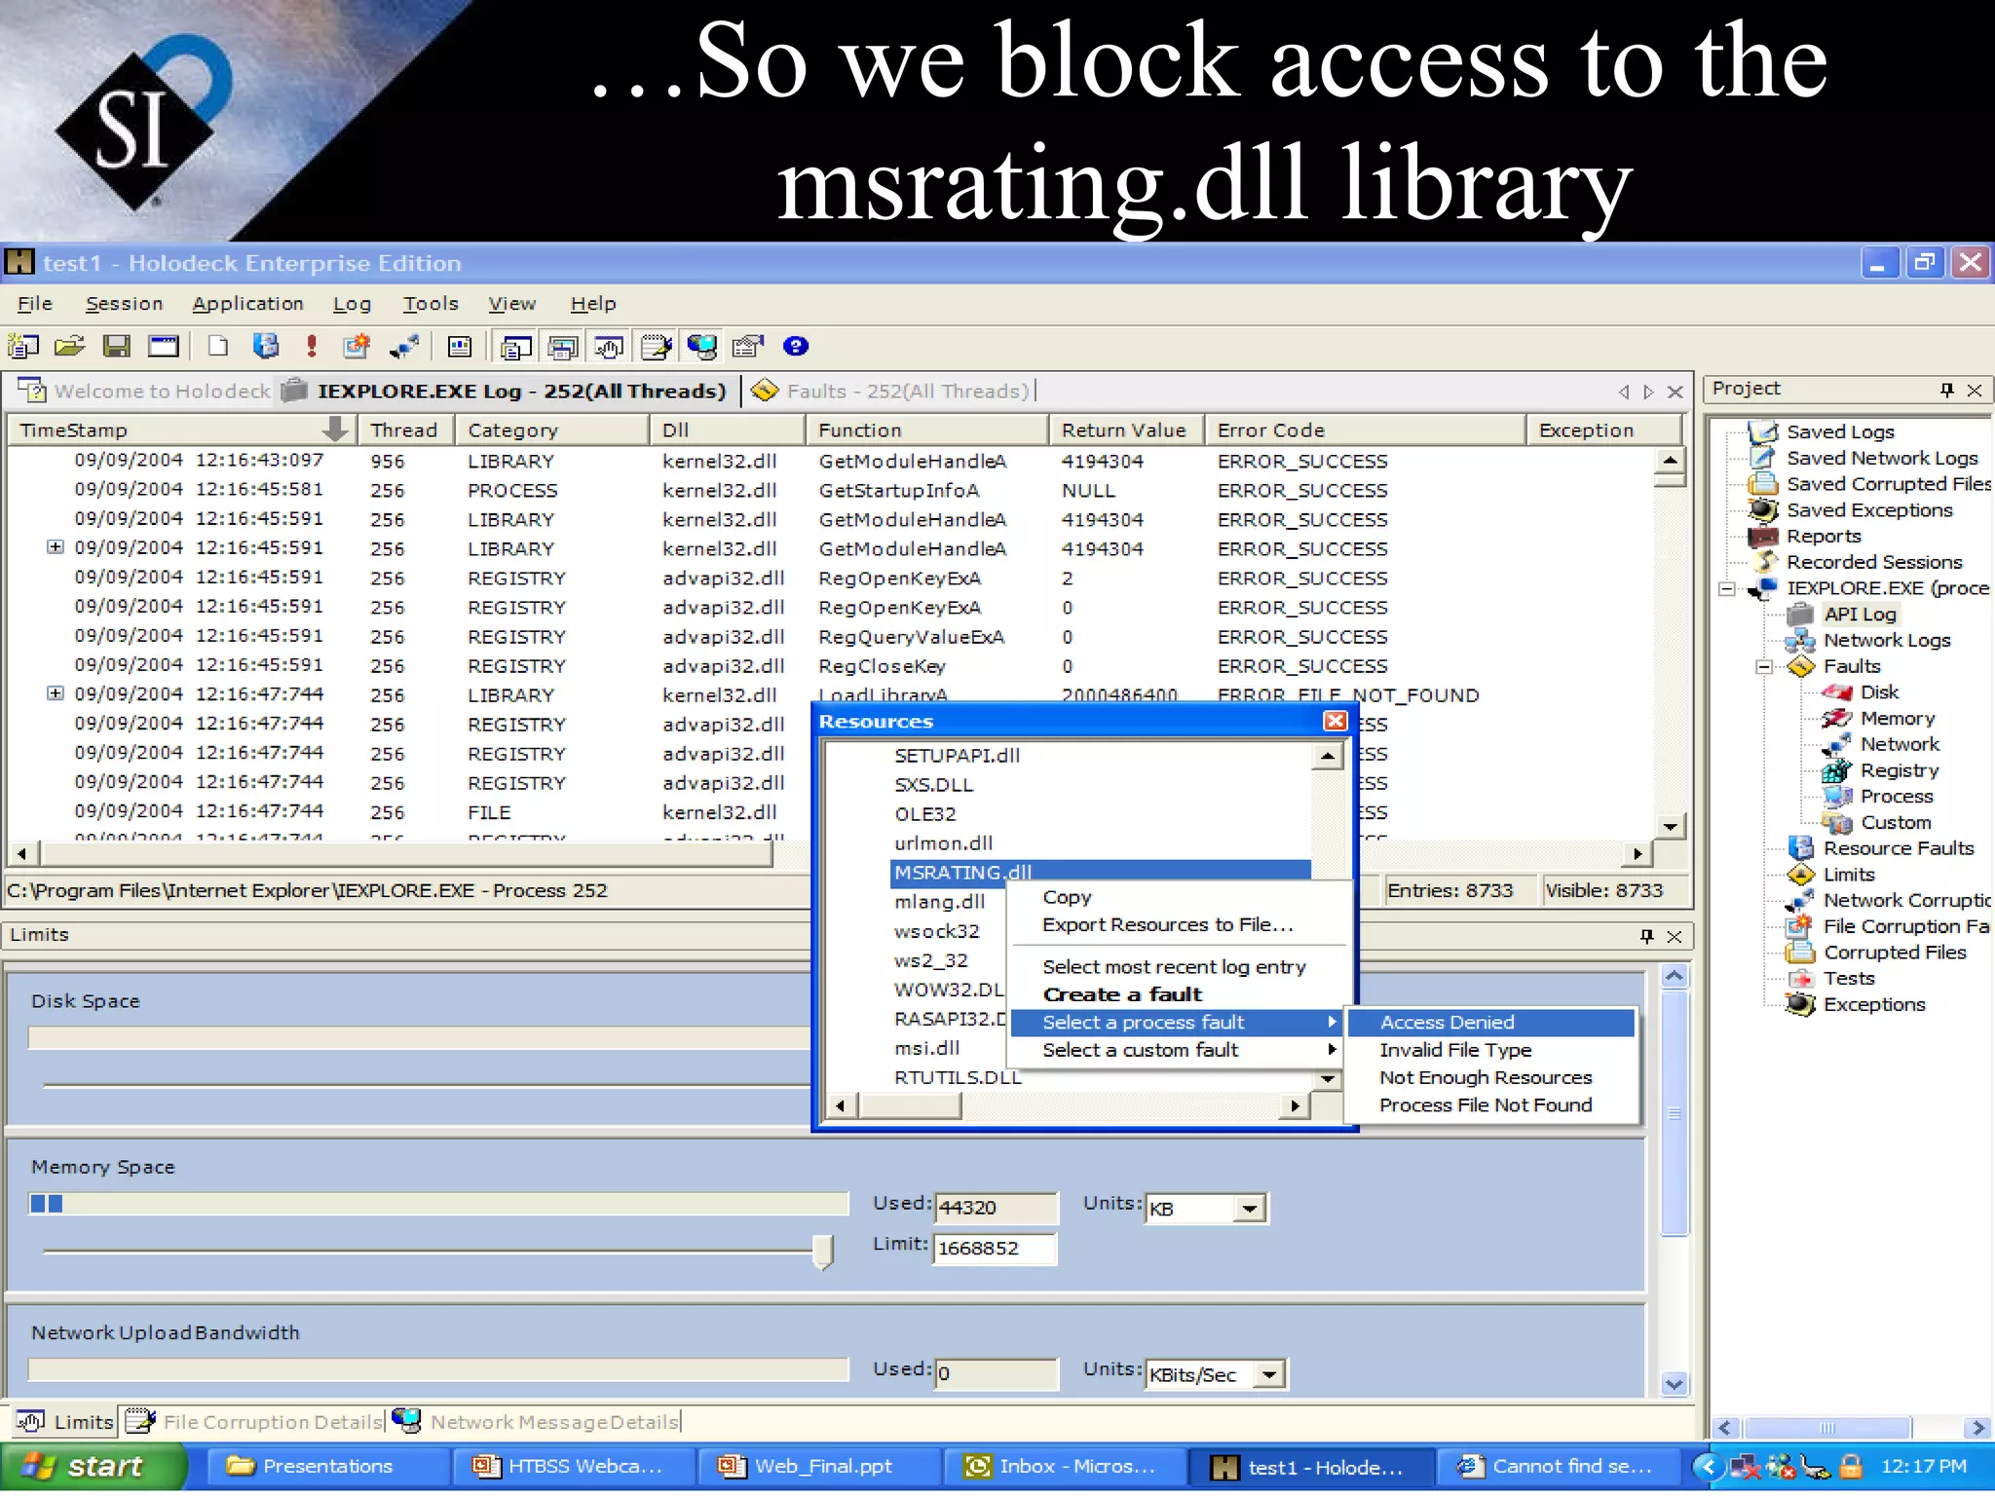Switch to Welcome to Holodeck tab
This screenshot has width=1995, height=1496.
pyautogui.click(x=144, y=392)
